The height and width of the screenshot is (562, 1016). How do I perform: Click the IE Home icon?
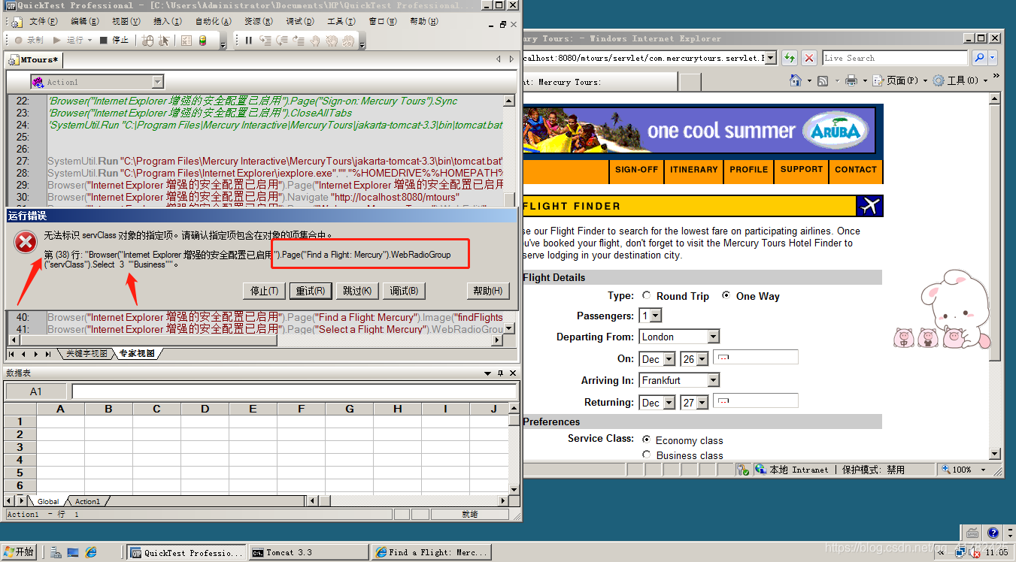pyautogui.click(x=795, y=80)
